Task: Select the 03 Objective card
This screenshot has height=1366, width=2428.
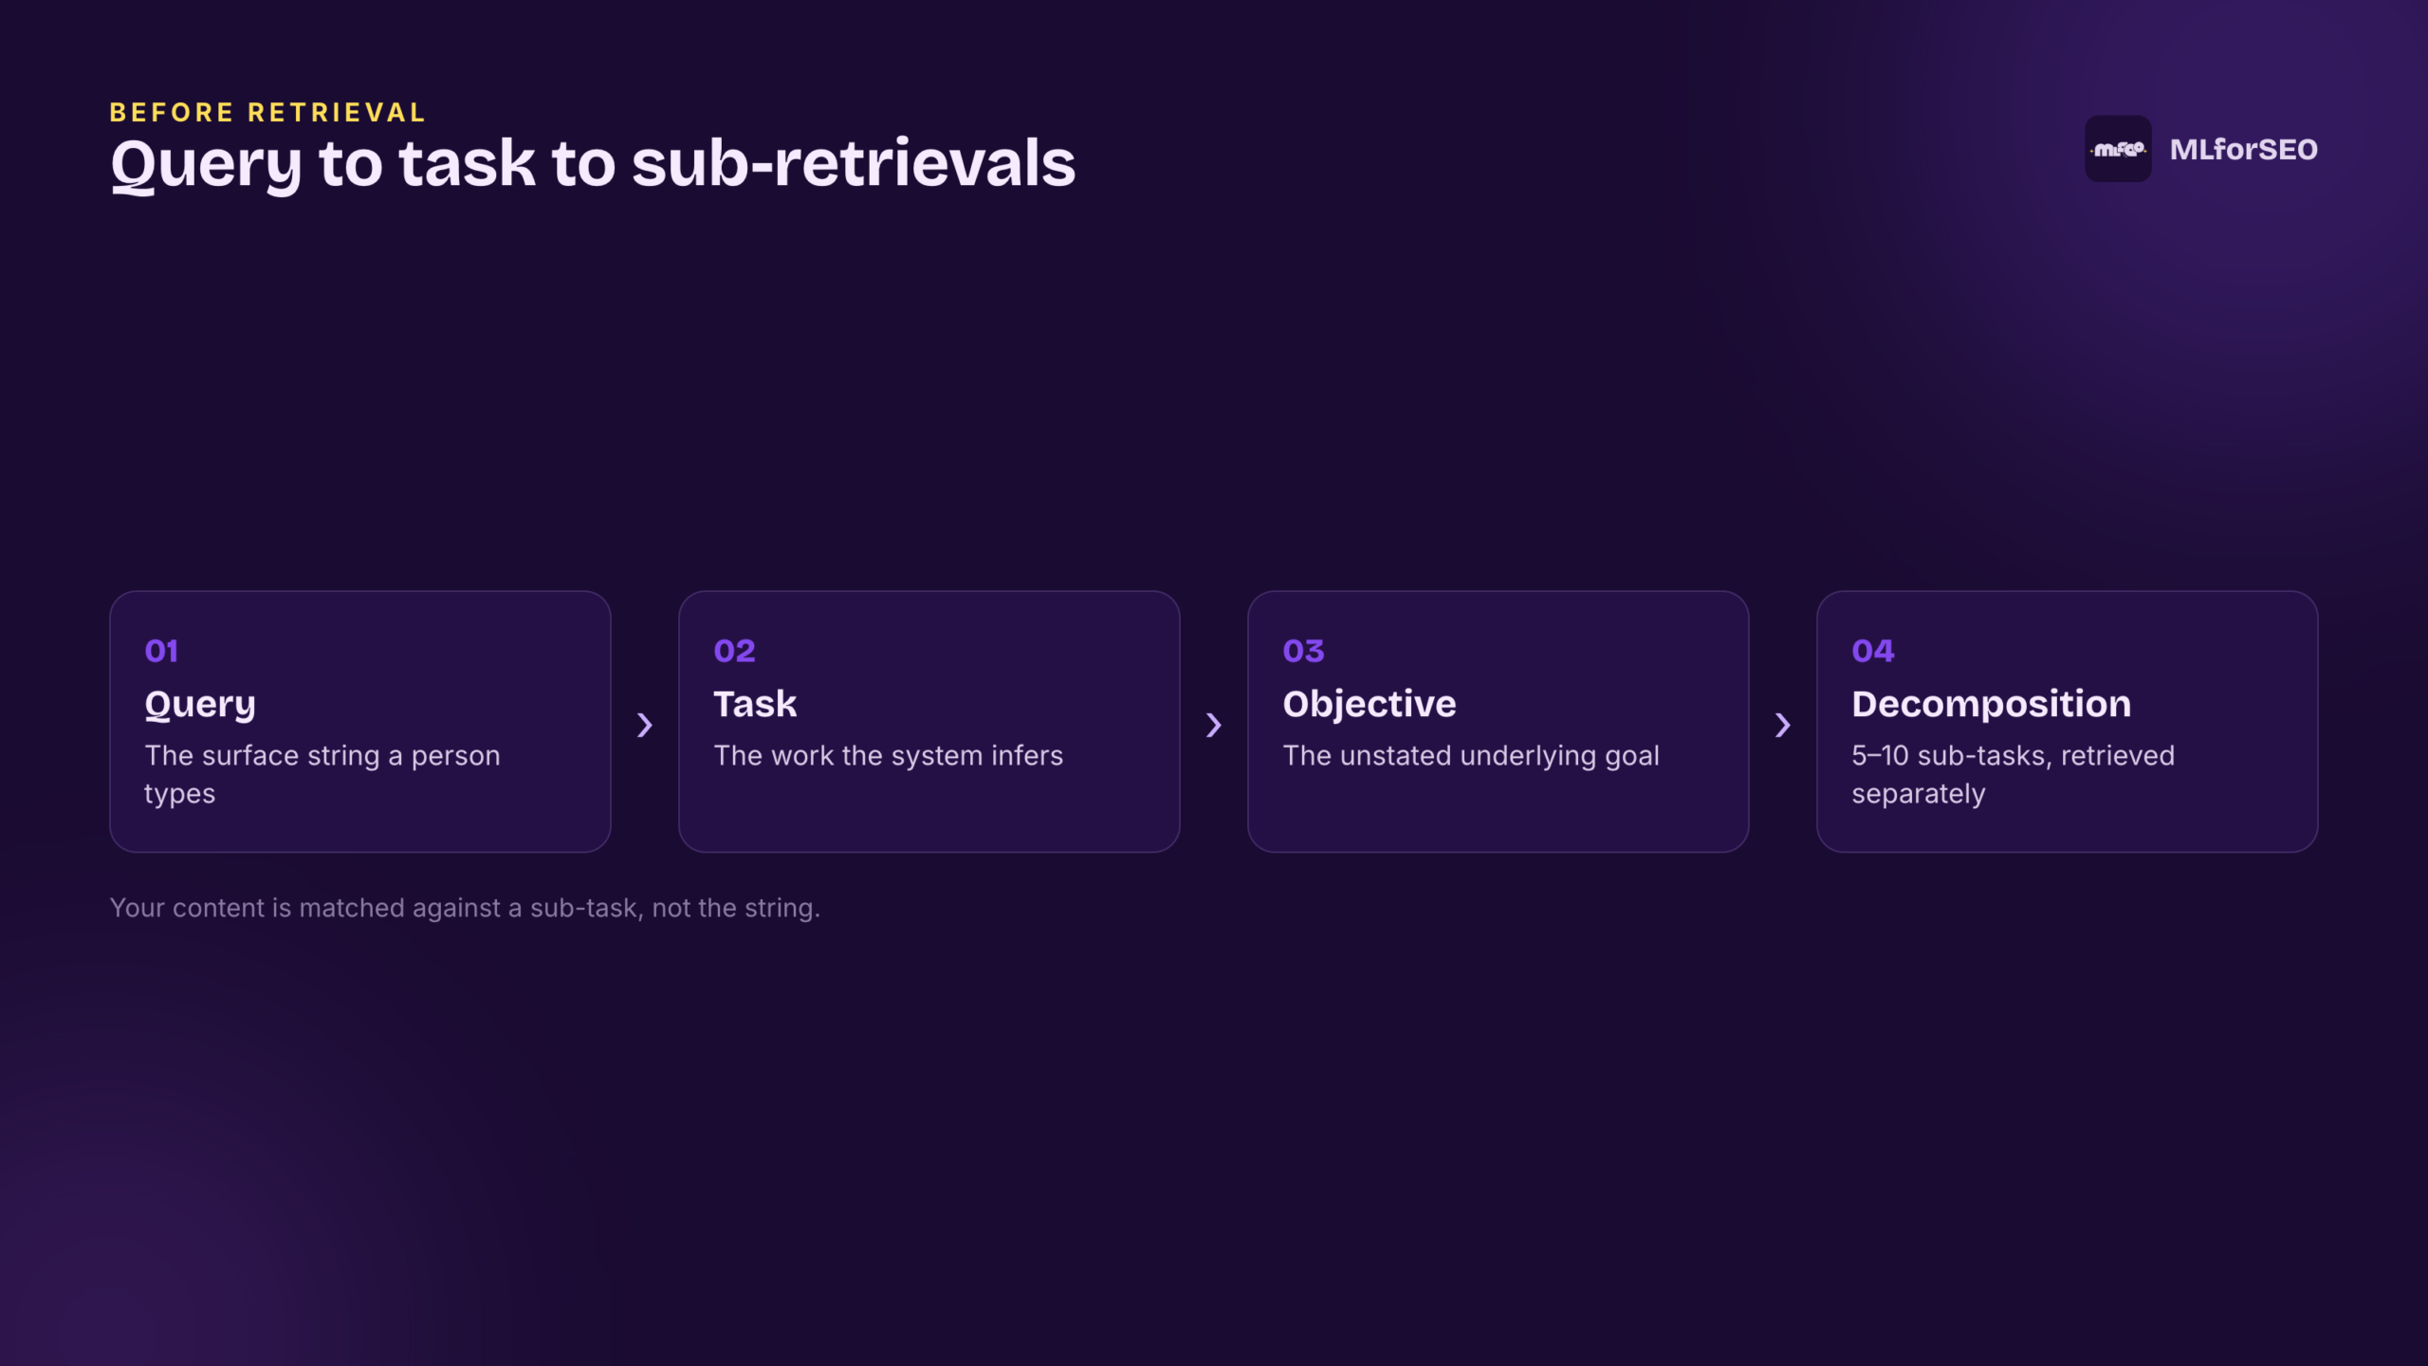Action: [1499, 722]
